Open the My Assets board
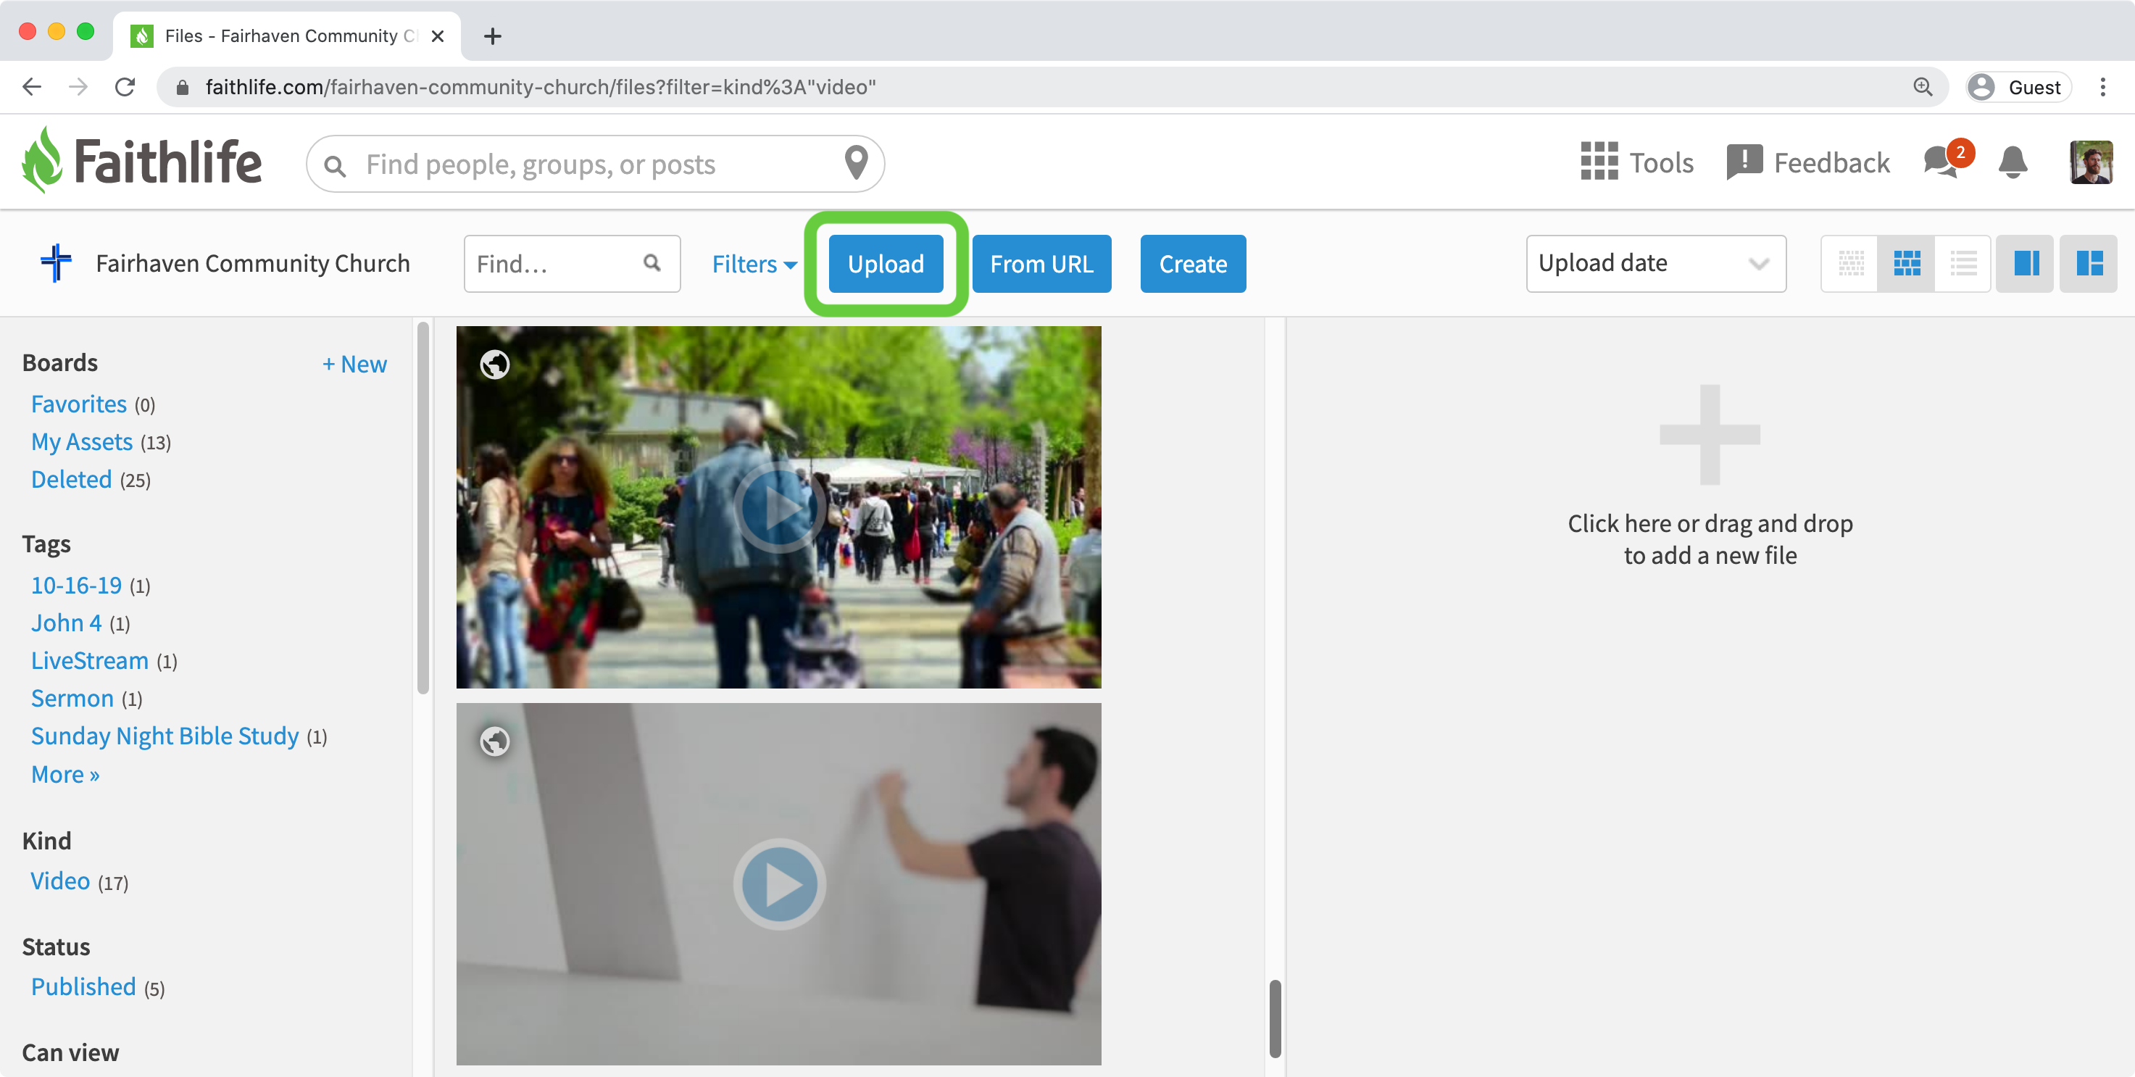The width and height of the screenshot is (2135, 1077). (82, 442)
